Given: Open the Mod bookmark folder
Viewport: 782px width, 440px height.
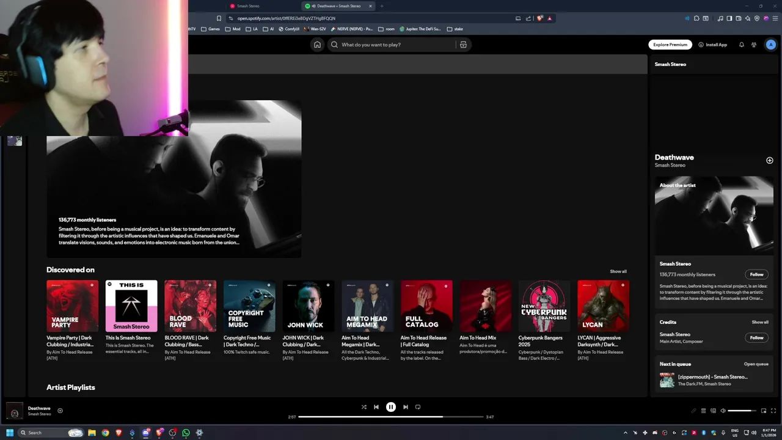Looking at the screenshot, I should 233,29.
